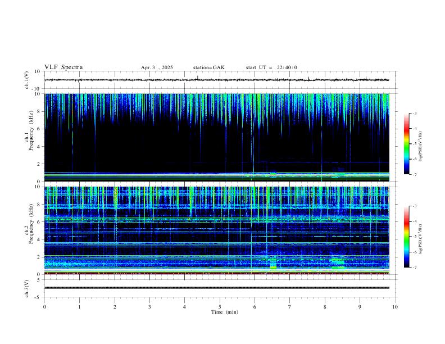Click the ch.2 spectrogram panel
This screenshot has height=344, width=445.
pyautogui.click(x=217, y=230)
